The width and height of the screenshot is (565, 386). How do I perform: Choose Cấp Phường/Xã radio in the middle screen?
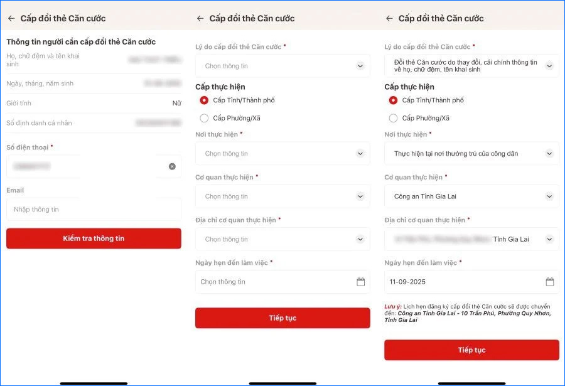pyautogui.click(x=204, y=118)
